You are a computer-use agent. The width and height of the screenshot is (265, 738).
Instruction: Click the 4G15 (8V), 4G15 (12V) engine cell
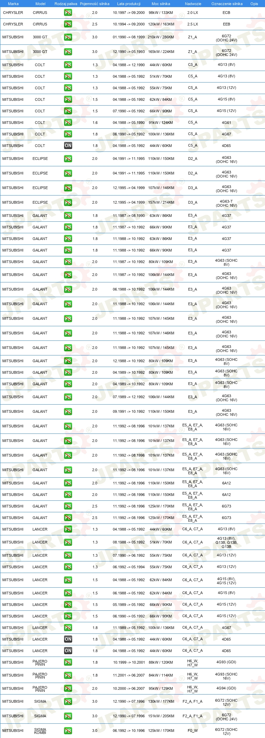point(226,581)
